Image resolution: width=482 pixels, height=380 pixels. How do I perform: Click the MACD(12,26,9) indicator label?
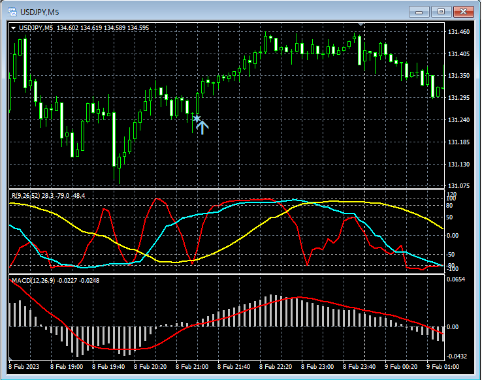pos(33,281)
